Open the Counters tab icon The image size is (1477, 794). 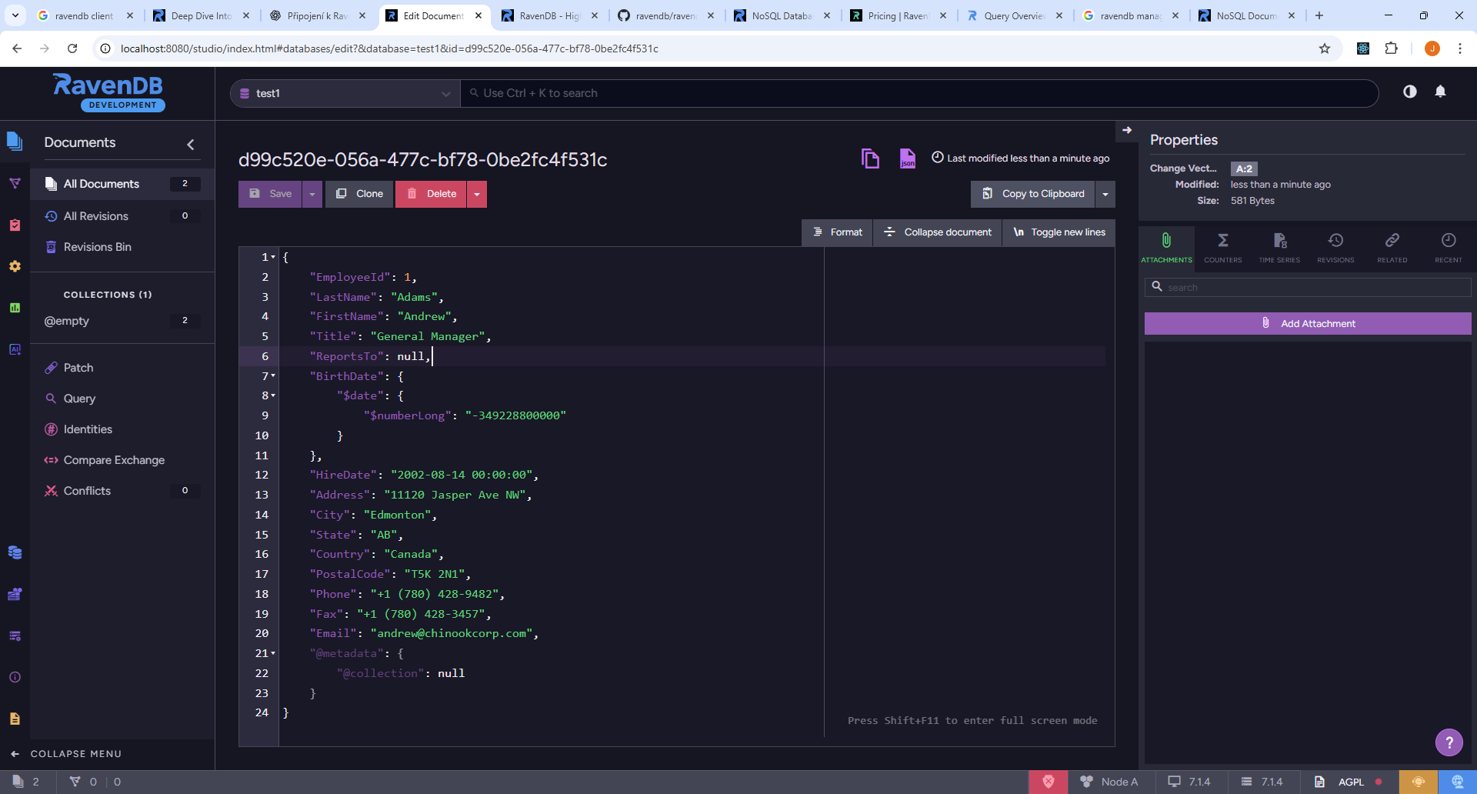click(x=1222, y=248)
